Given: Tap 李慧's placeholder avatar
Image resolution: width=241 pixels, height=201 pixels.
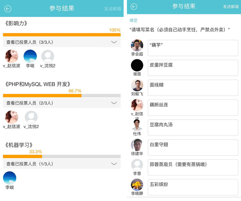Looking at the screenshot, I should (x=137, y=165).
